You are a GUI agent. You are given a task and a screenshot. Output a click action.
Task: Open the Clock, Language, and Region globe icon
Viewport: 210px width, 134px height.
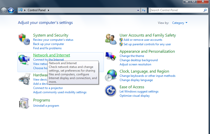coord(111,75)
